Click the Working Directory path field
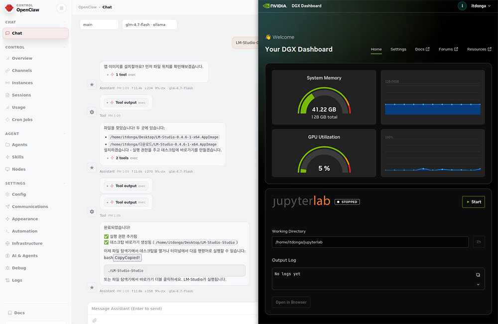The height and width of the screenshot is (324, 498). click(370, 242)
